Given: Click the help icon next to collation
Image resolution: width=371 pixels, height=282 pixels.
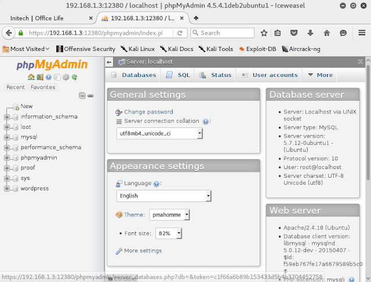Looking at the screenshot, I should click(x=206, y=122).
